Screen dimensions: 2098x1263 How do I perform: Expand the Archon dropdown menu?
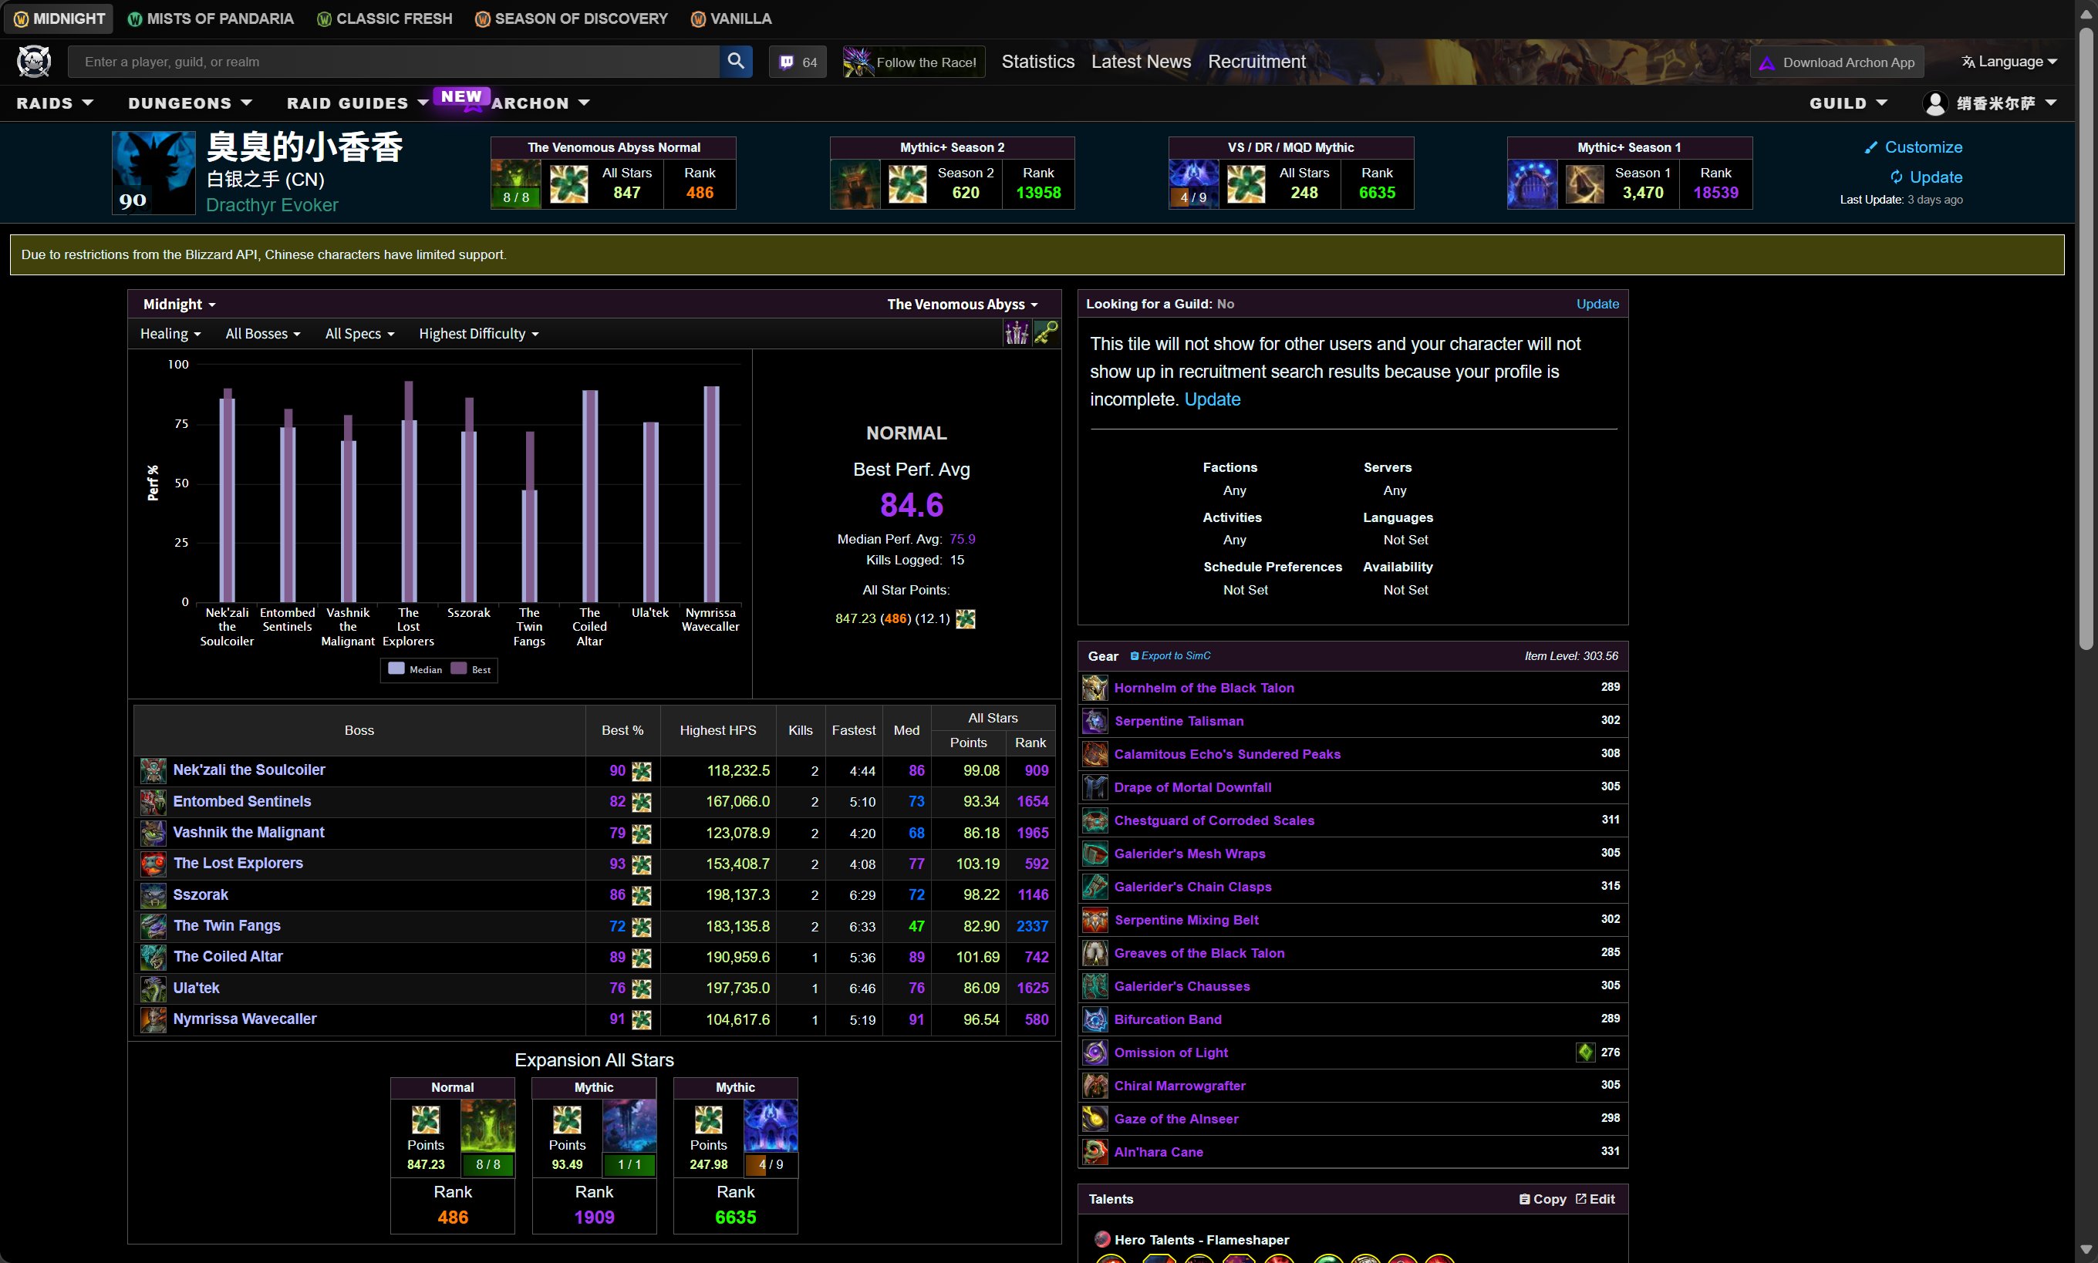(x=541, y=103)
